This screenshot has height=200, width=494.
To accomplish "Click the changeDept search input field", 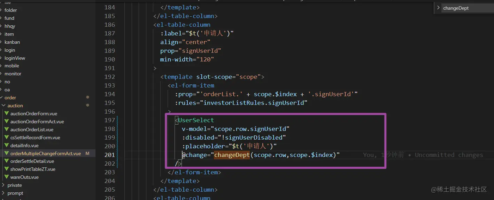I will point(468,8).
